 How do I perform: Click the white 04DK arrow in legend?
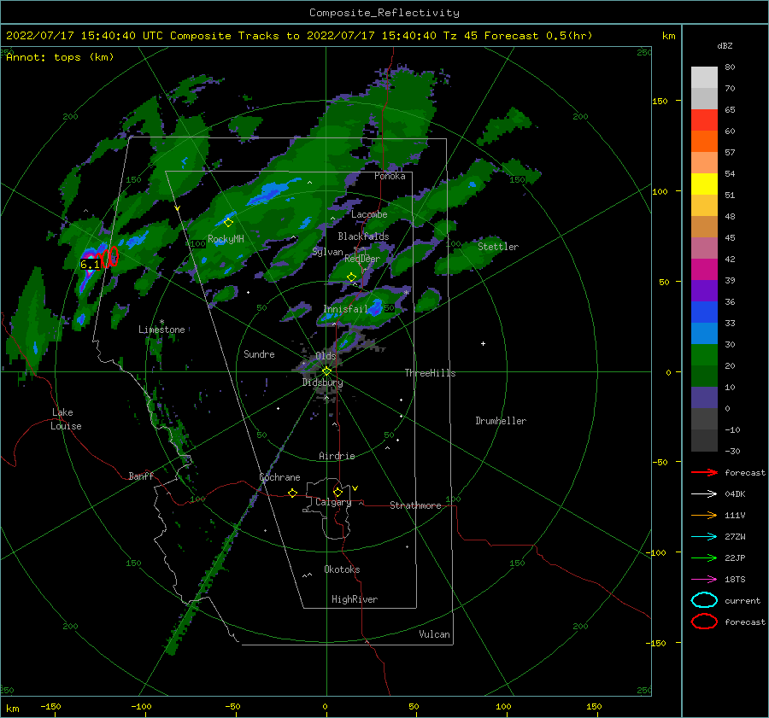tap(704, 494)
